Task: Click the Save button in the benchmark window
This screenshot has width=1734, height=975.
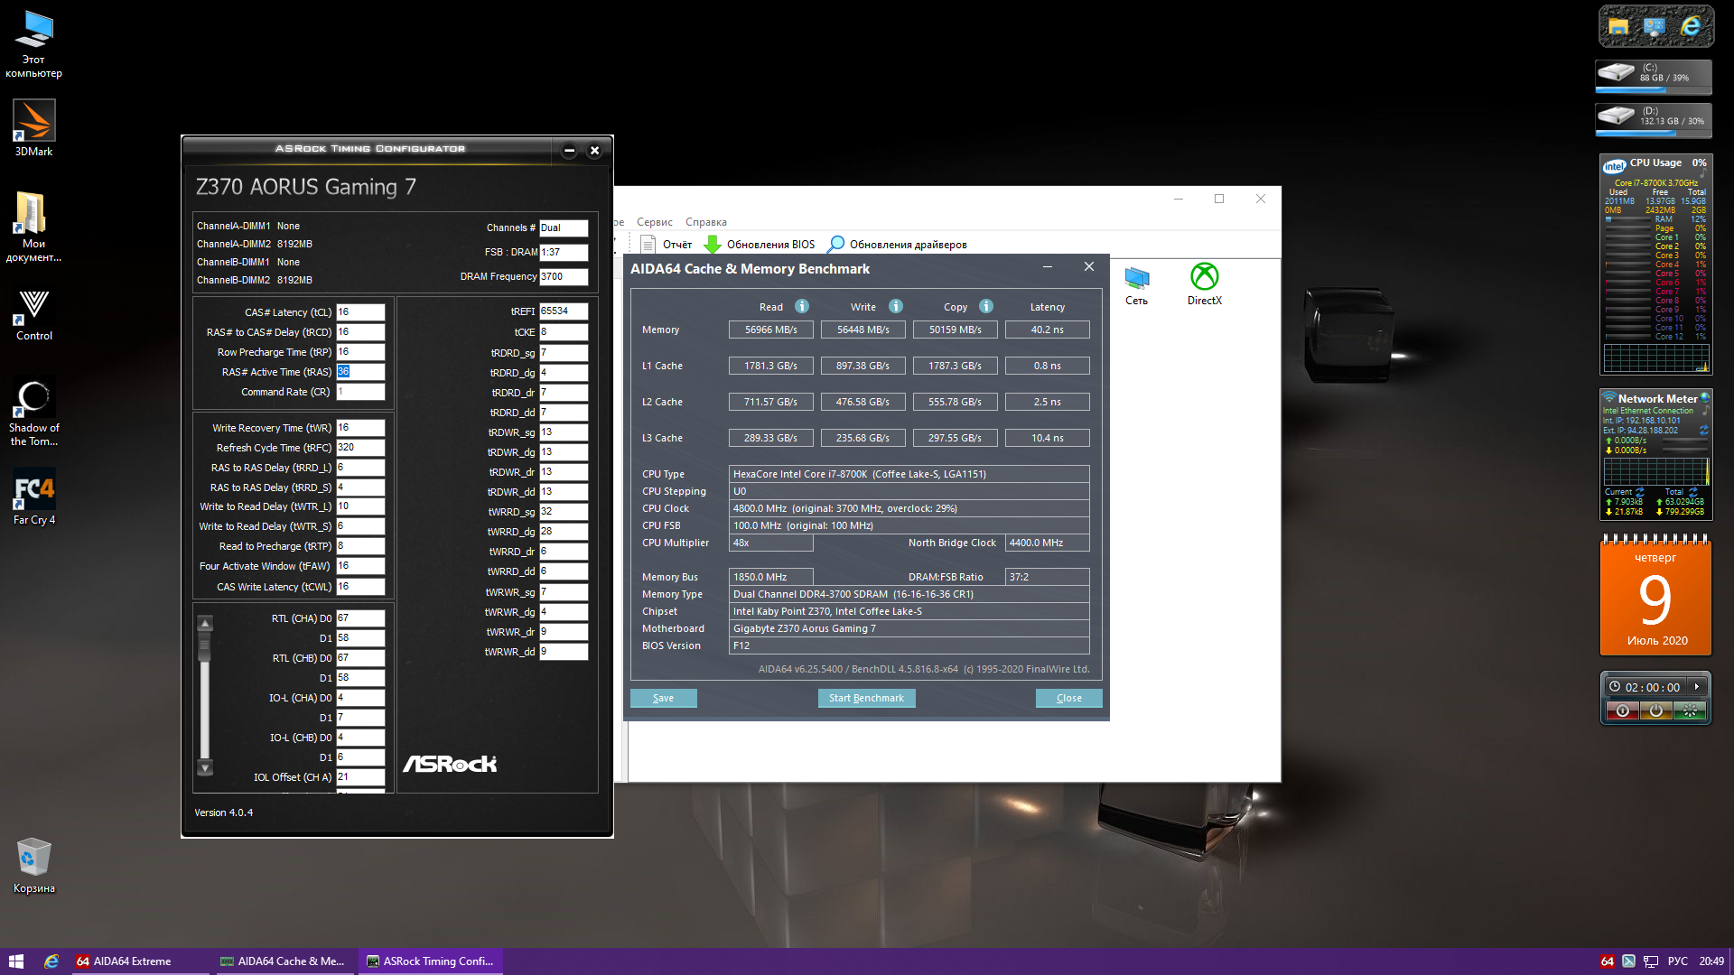Action: coord(663,698)
